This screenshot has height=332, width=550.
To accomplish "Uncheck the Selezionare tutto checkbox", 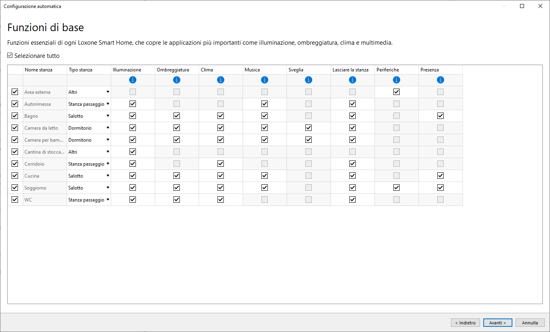I will coord(10,56).
